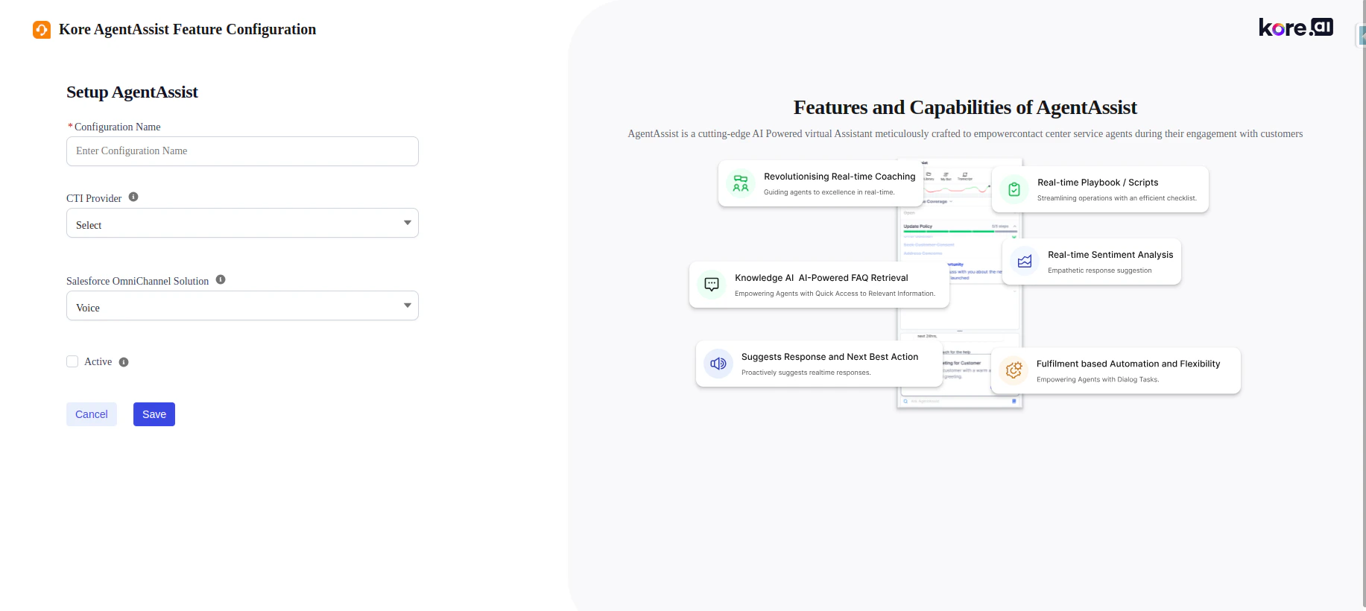Click the Cancel button
The height and width of the screenshot is (611, 1366).
91,414
